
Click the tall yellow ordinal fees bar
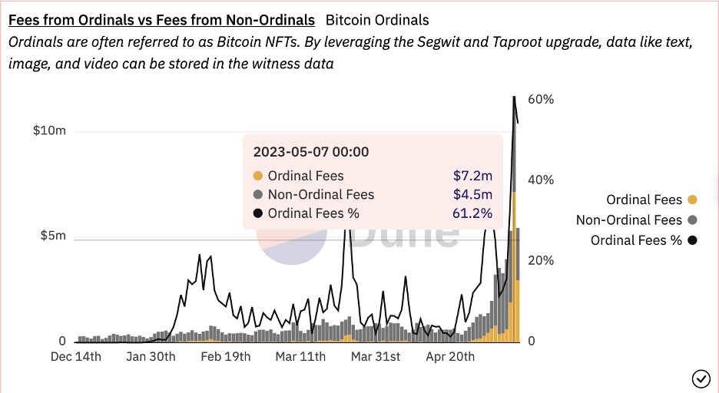pos(515,266)
